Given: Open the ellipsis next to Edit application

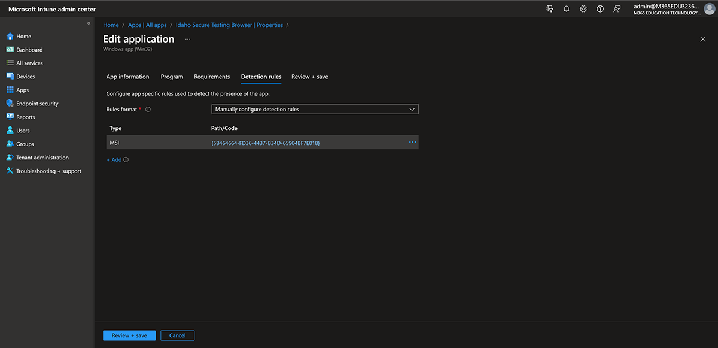Looking at the screenshot, I should click(x=188, y=39).
